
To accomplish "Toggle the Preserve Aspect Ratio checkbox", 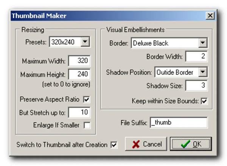I will [x=87, y=100].
